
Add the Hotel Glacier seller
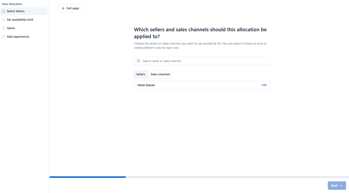tap(264, 85)
